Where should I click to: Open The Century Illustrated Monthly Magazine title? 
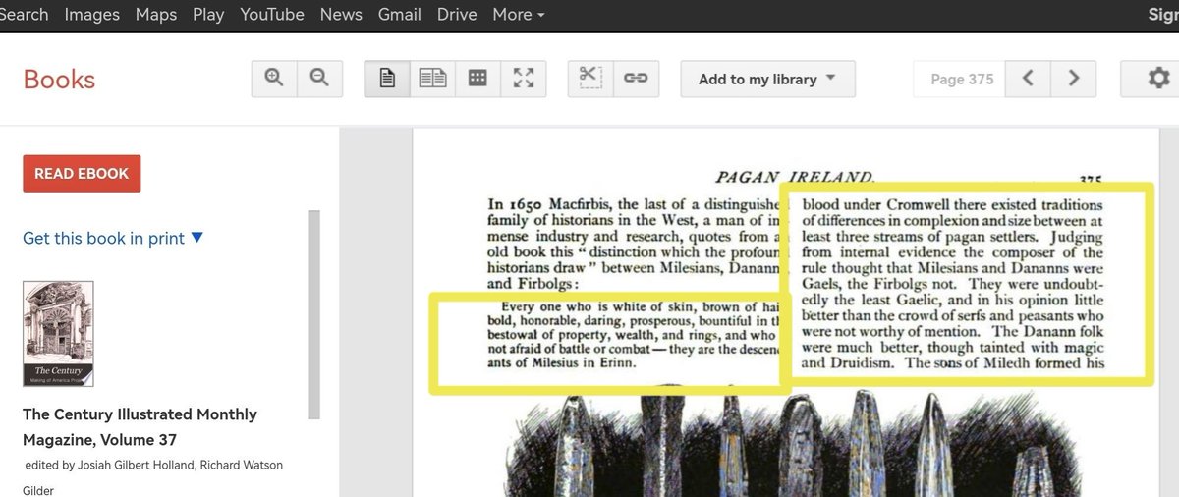point(140,427)
